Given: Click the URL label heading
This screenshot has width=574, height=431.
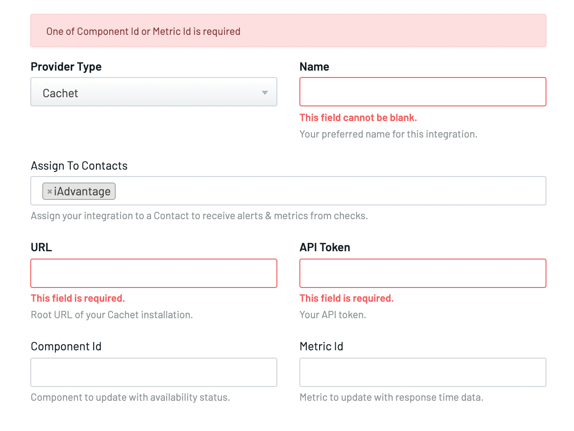Looking at the screenshot, I should [41, 247].
